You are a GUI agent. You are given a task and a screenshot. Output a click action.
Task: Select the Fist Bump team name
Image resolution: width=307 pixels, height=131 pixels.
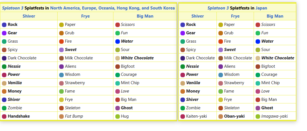pyautogui.click(x=74, y=116)
